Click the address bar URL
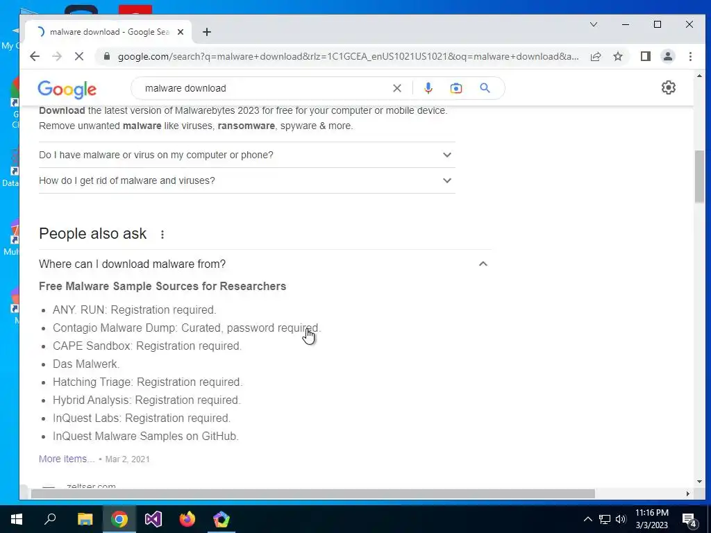Image resolution: width=711 pixels, height=533 pixels. pyautogui.click(x=348, y=56)
